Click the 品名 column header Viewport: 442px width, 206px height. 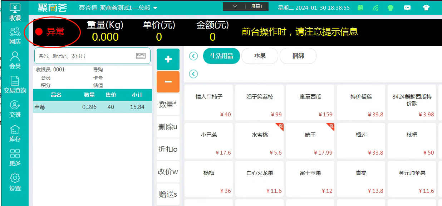point(56,95)
